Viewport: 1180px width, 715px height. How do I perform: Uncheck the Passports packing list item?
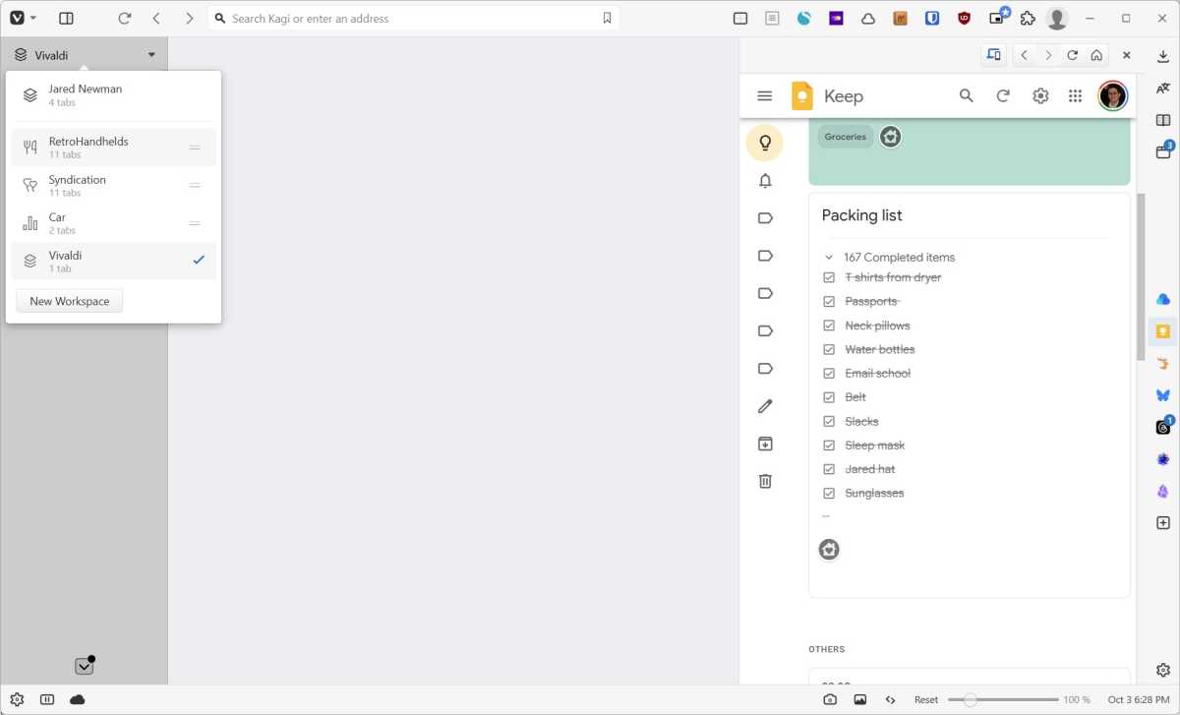coord(829,301)
